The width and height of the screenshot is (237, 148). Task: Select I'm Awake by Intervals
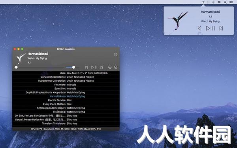[66, 84]
